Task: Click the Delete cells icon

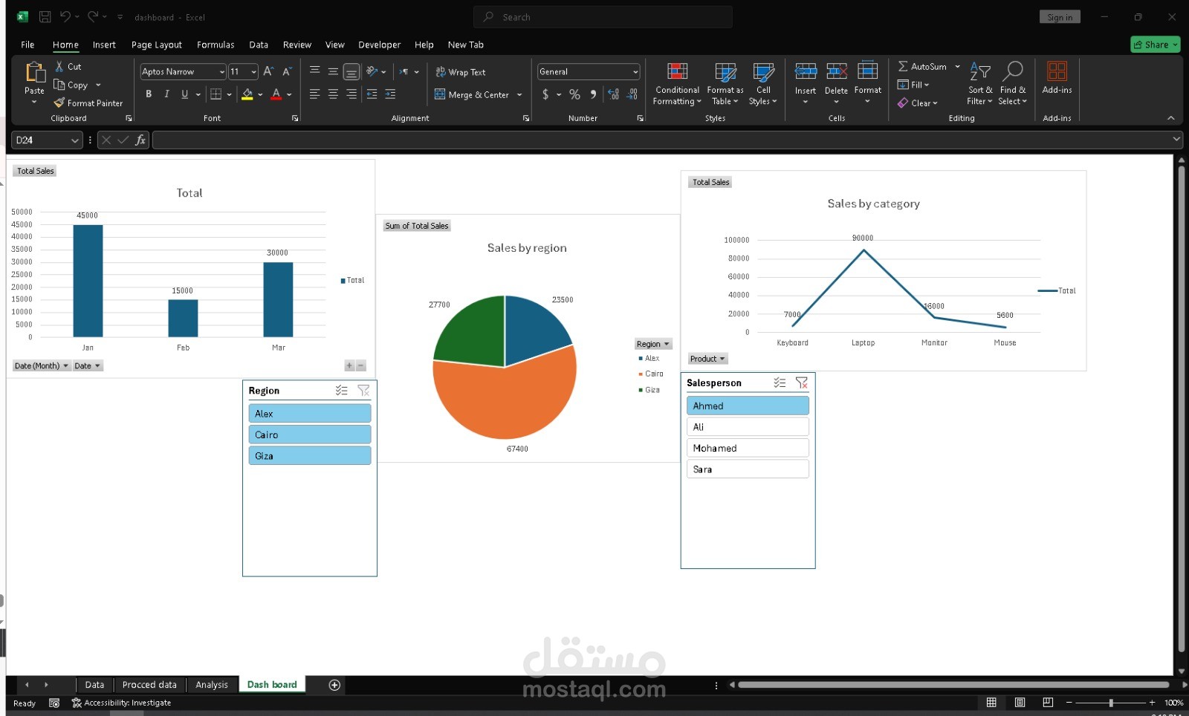Action: pos(837,71)
